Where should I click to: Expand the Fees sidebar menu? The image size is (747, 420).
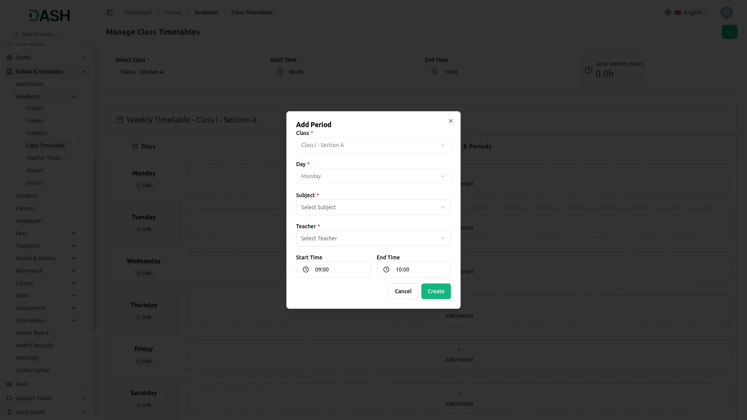coord(74,233)
